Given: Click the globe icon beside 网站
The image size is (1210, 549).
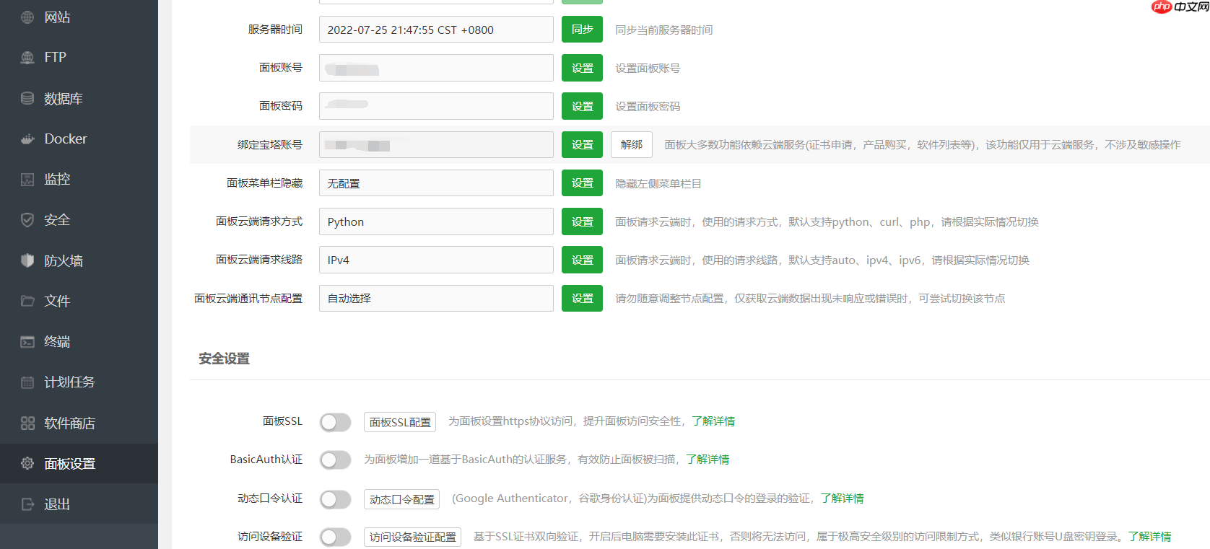Looking at the screenshot, I should click(27, 17).
